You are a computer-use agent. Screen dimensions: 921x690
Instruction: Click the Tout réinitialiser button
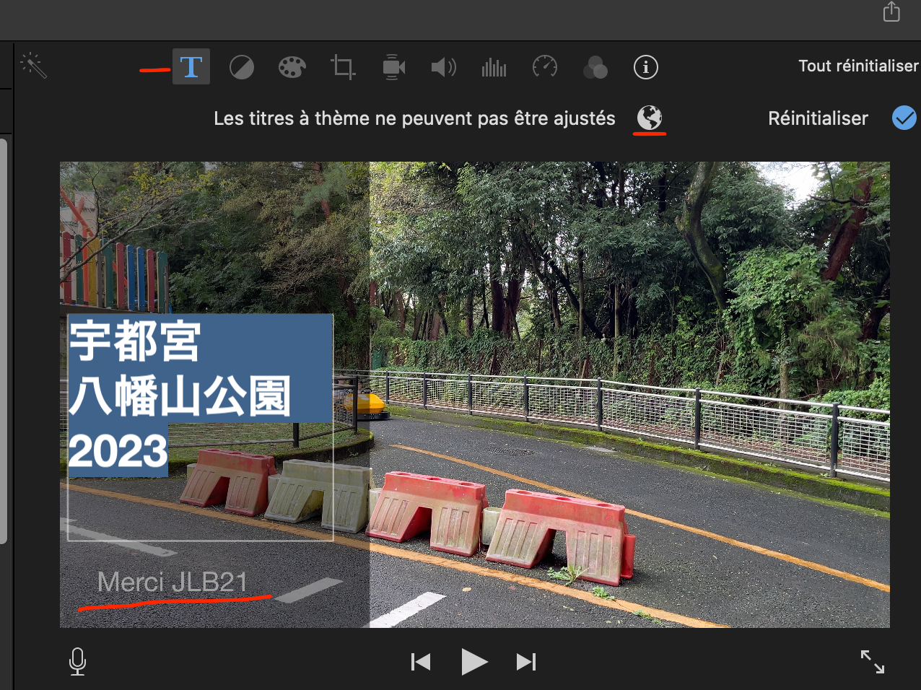[857, 65]
